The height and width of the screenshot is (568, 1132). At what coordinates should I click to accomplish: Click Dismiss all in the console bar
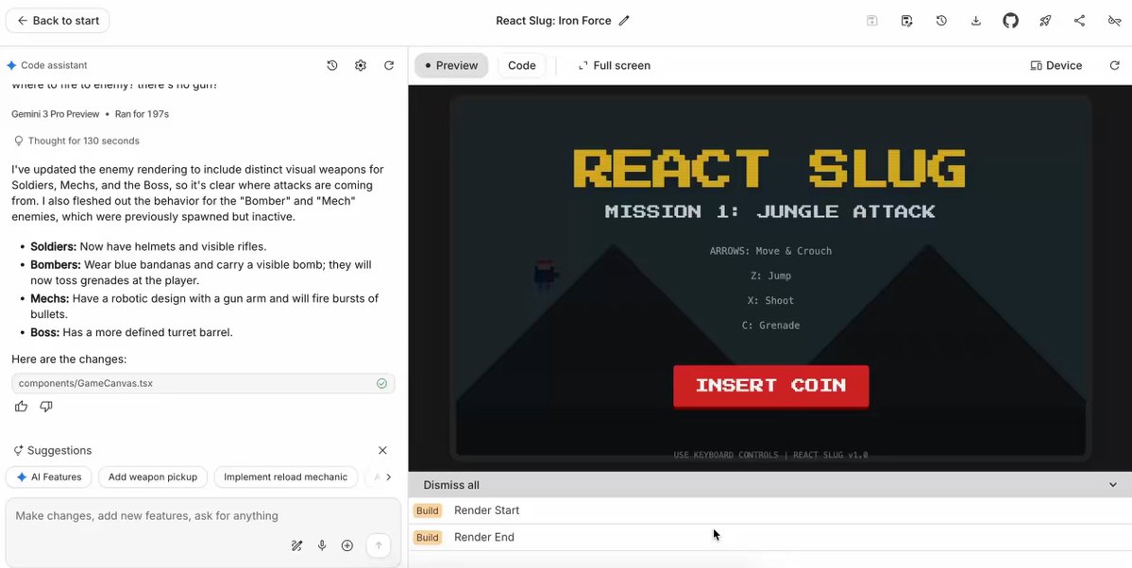coord(451,485)
